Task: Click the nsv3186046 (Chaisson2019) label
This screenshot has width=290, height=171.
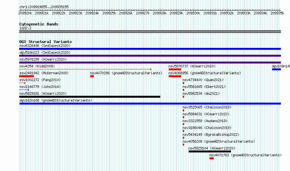Action: (x=207, y=128)
